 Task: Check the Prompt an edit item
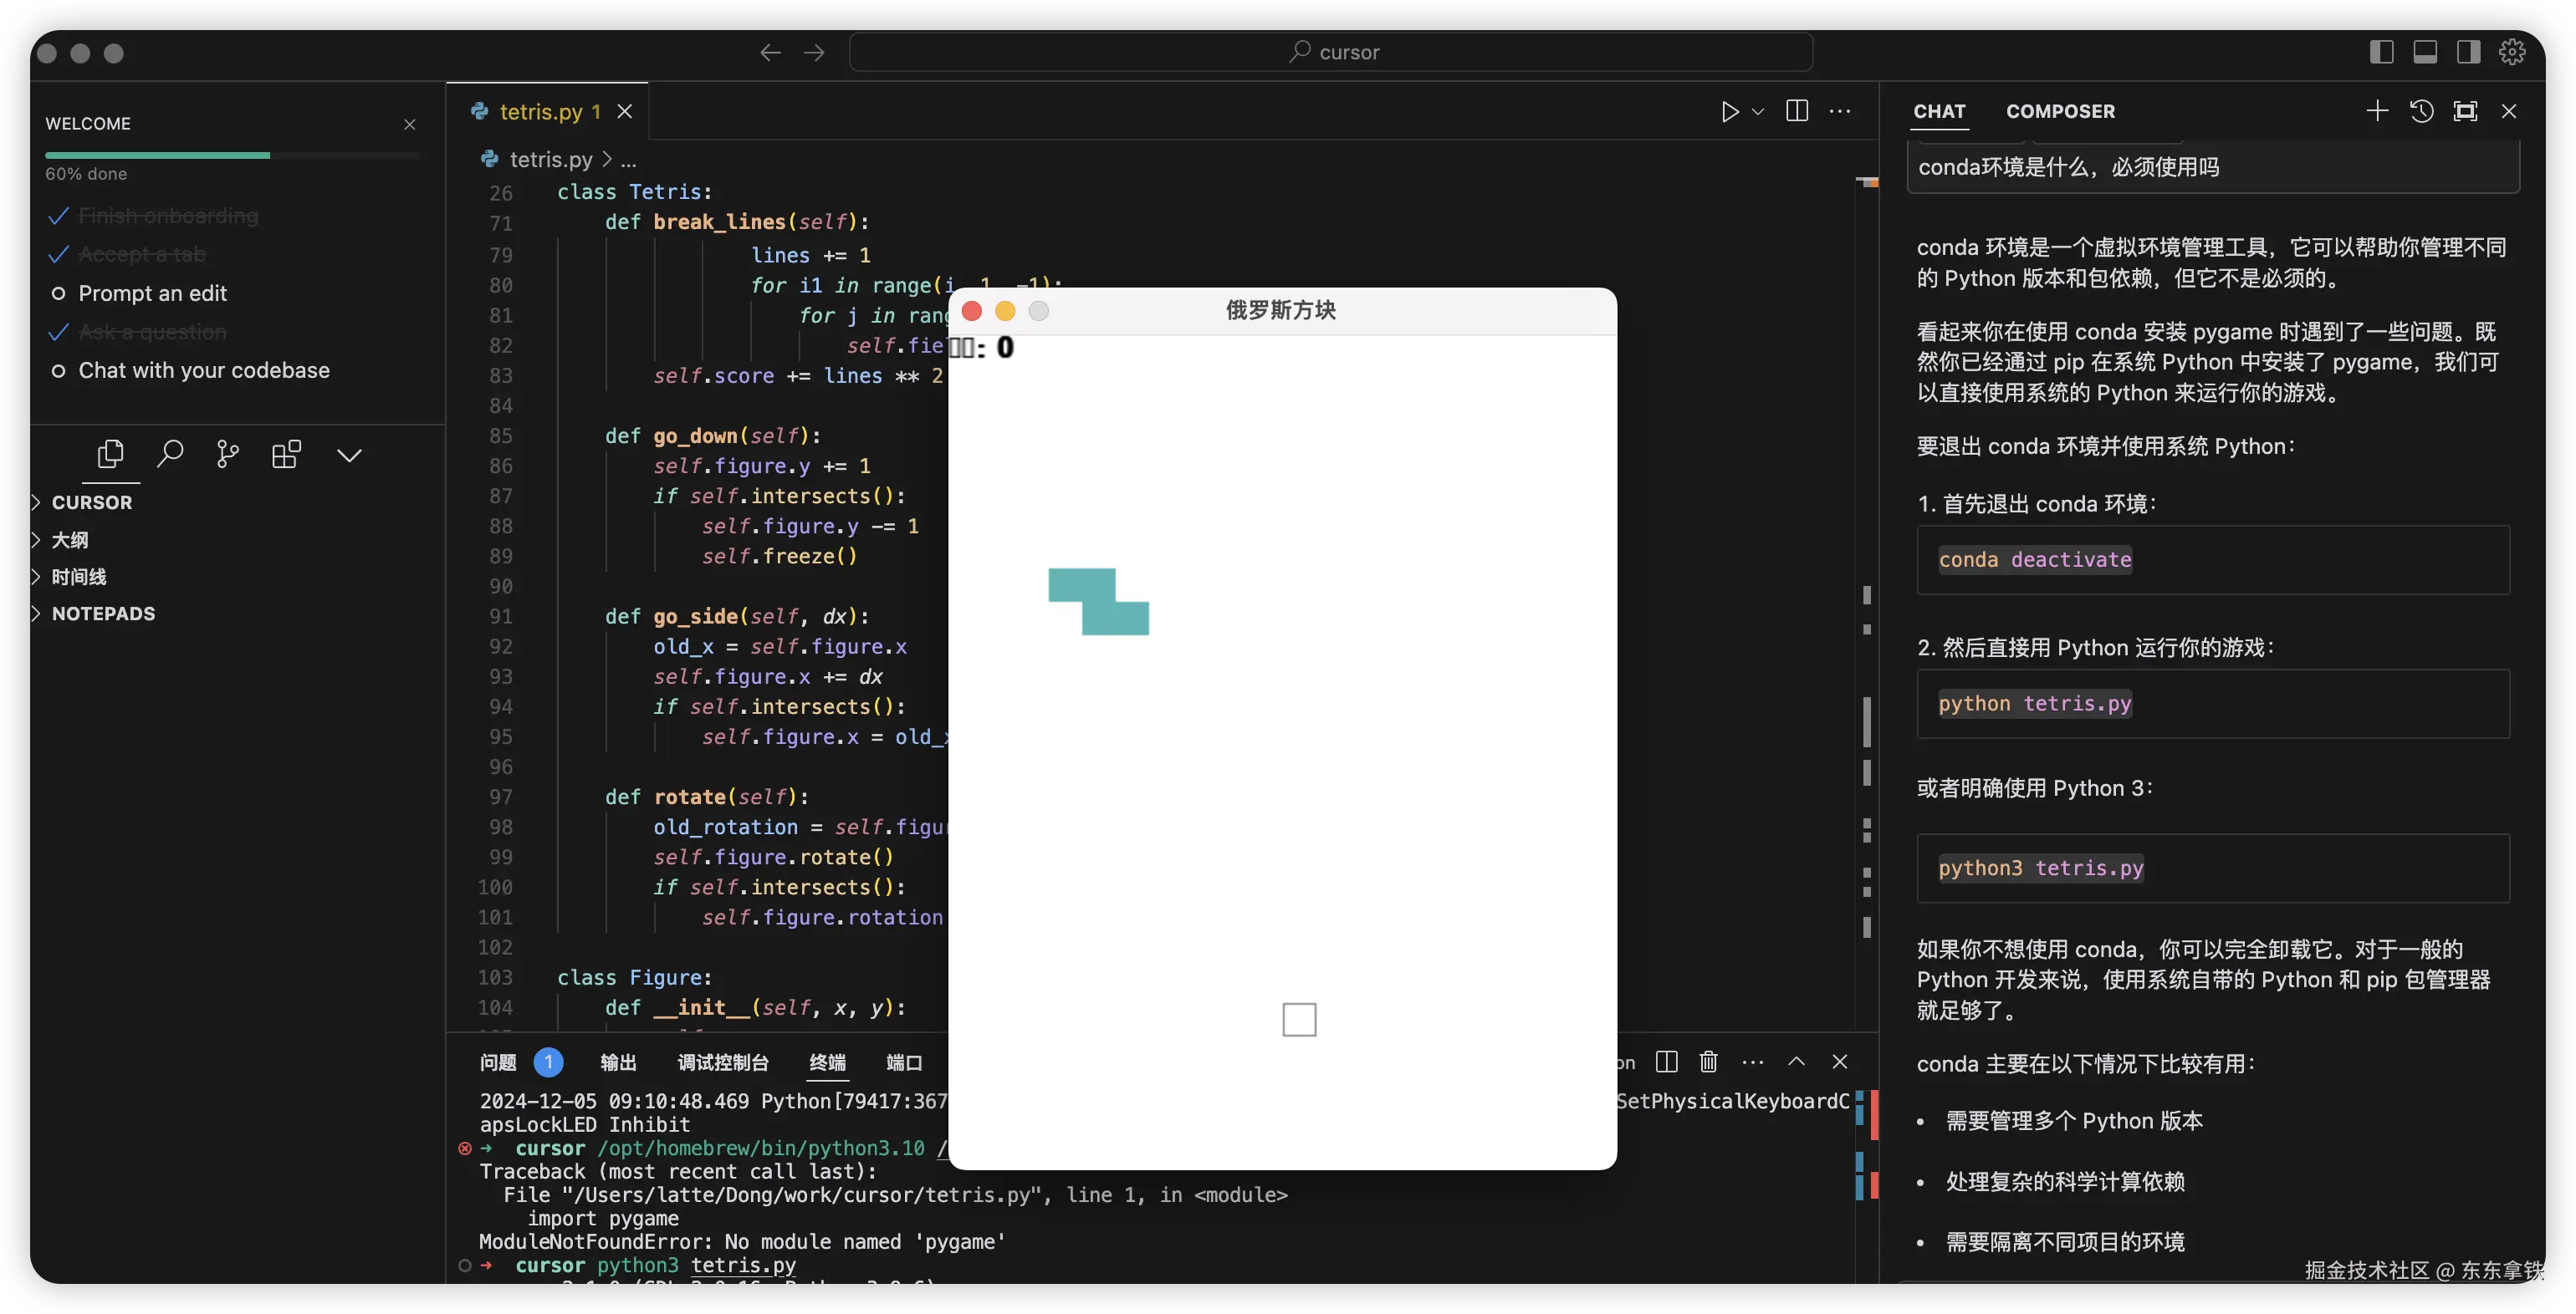click(x=152, y=293)
